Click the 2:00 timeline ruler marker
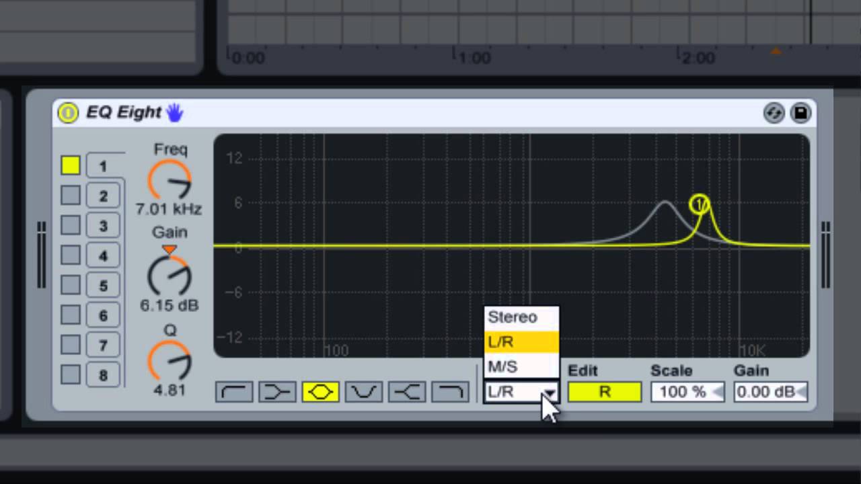 698,58
